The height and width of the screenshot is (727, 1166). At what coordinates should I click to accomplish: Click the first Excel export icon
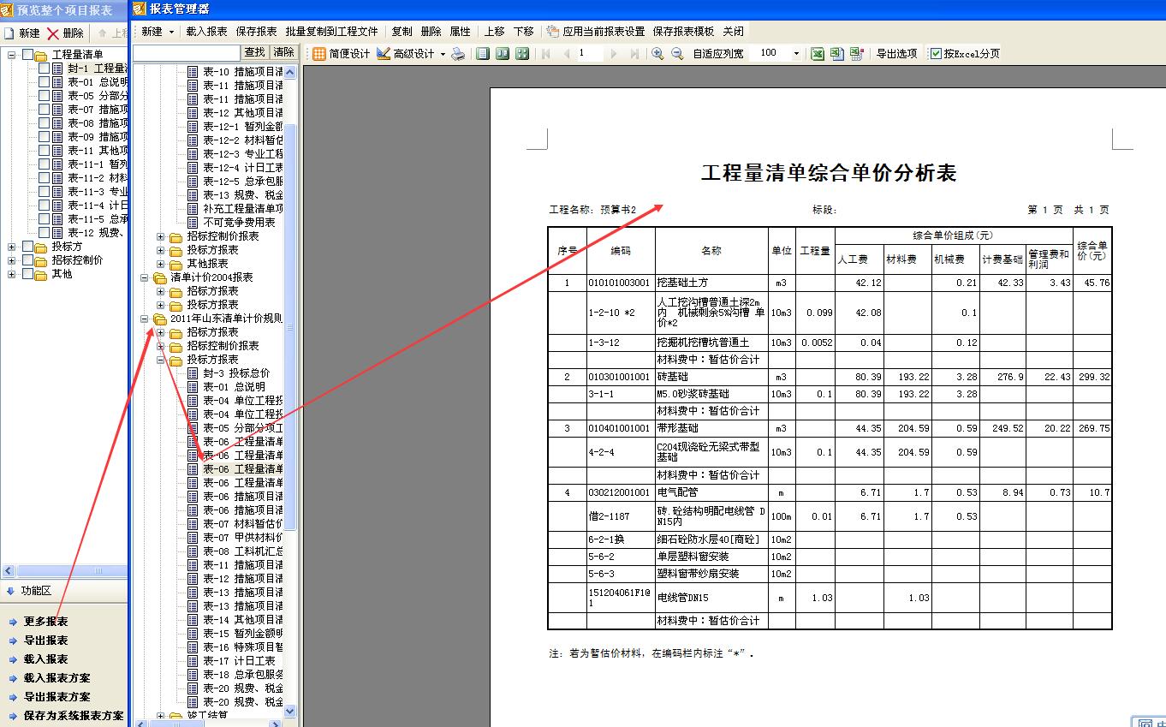click(818, 53)
